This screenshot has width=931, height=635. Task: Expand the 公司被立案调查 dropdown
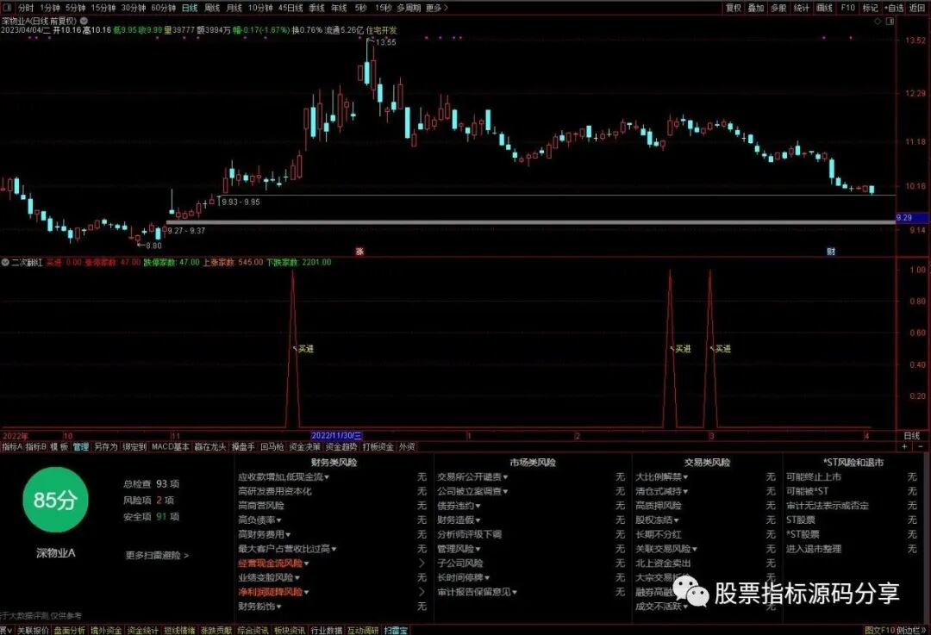click(472, 491)
